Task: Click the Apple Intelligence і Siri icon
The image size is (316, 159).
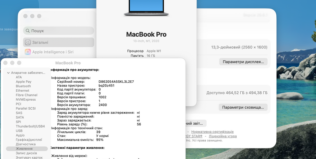Action: [x=27, y=52]
